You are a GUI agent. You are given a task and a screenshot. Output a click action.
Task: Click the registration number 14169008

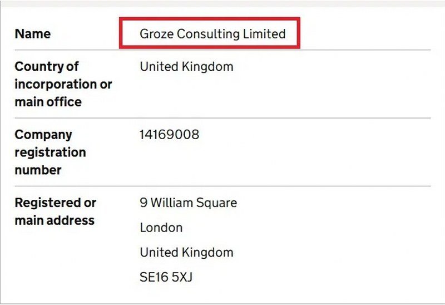point(169,135)
